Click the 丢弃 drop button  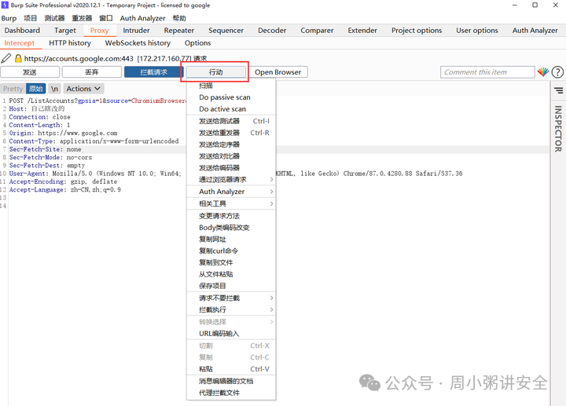[92, 72]
